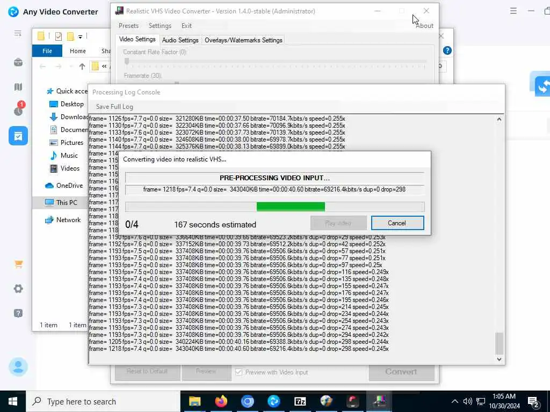550x412 pixels.
Task: Toggle Preview with Video Input checkbox
Action: coord(238,372)
